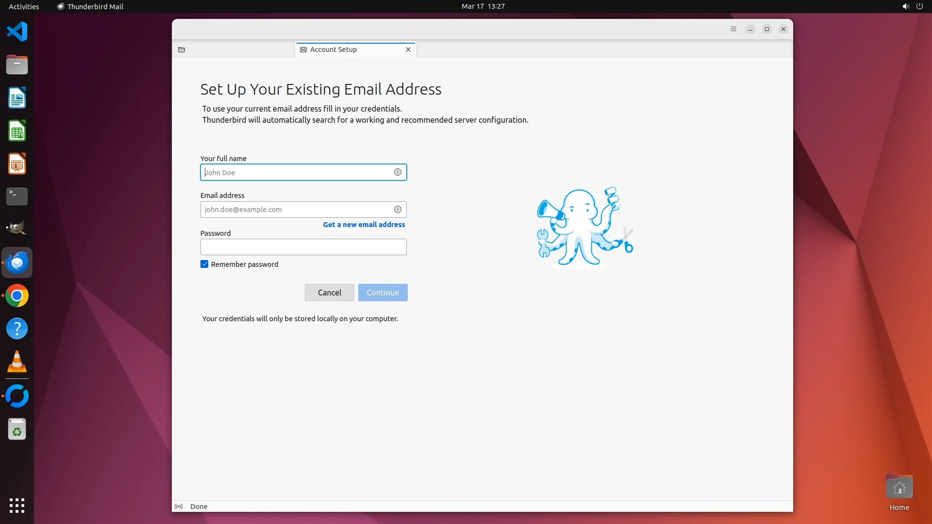Click into the Password field
This screenshot has height=524, width=932.
click(303, 247)
